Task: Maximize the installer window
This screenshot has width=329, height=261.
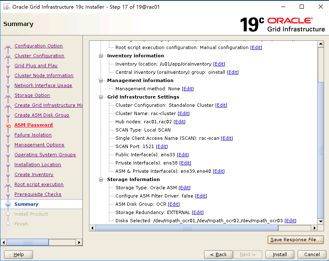Action: point(302,7)
